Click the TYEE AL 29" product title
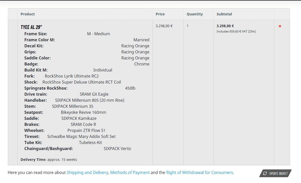 point(31,27)
